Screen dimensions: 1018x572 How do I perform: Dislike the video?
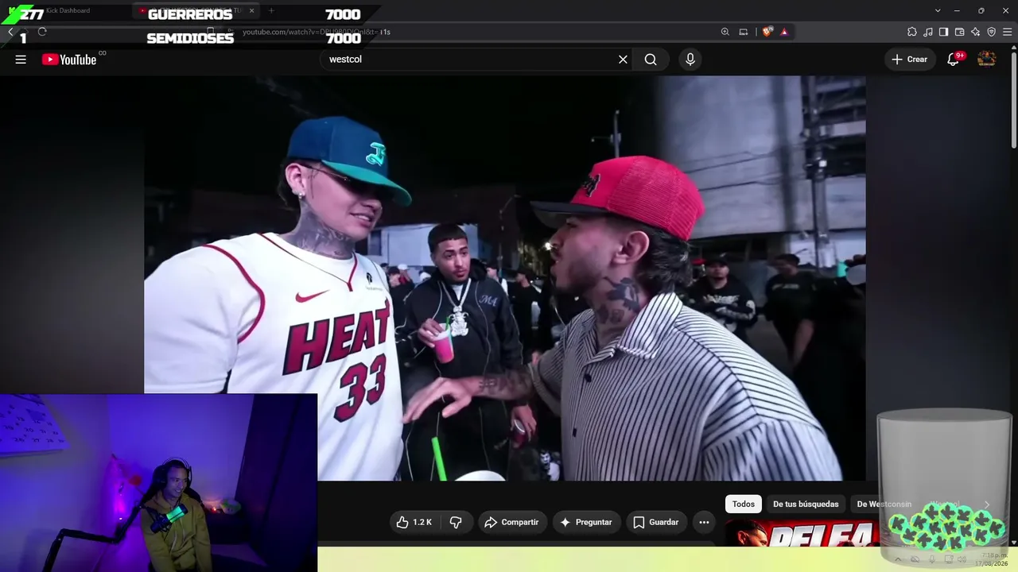pyautogui.click(x=456, y=522)
